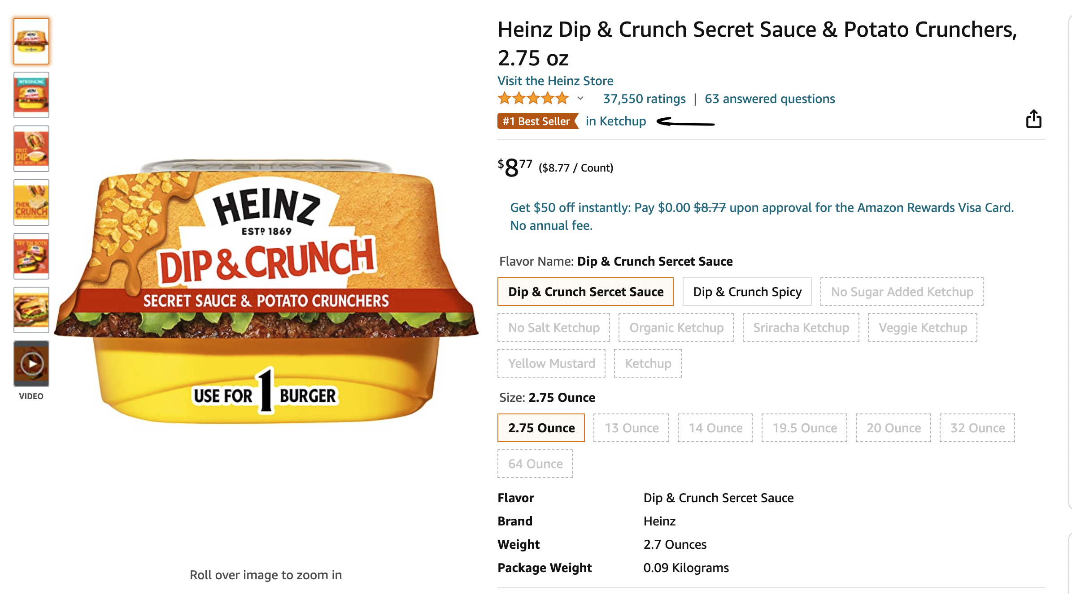Screen dimensions: 1072x594
Task: Select the second 'Introducing' image thumbnail
Action: point(31,95)
